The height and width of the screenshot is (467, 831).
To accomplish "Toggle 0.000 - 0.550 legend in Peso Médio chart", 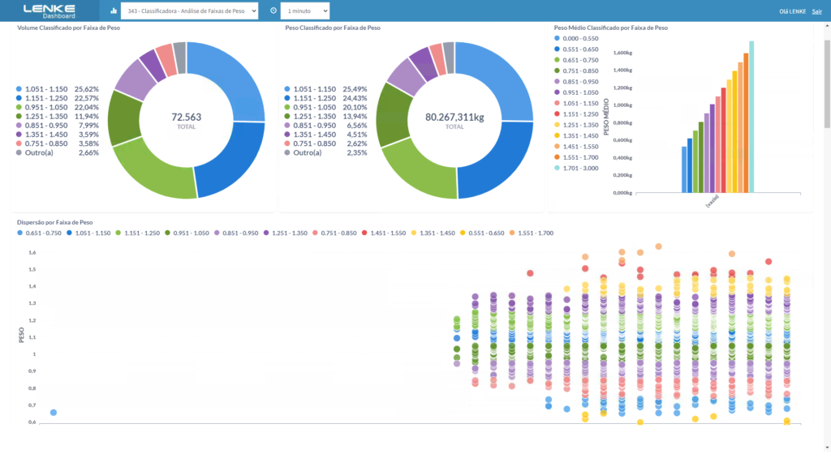I will [x=576, y=39].
